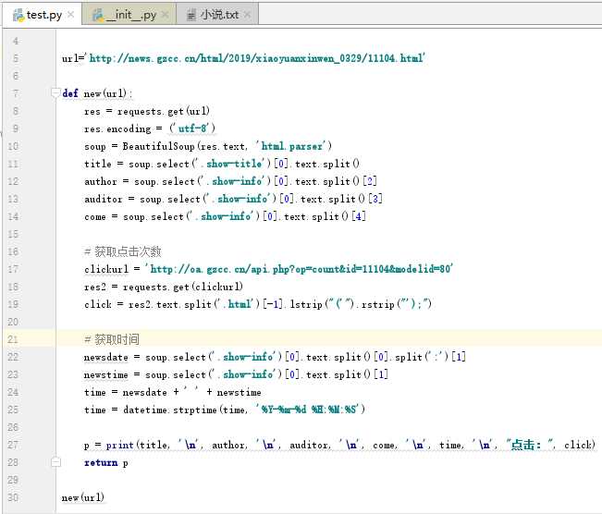Click the res.encoding = ('utf-8') line
This screenshot has height=514, width=602.
pos(150,128)
